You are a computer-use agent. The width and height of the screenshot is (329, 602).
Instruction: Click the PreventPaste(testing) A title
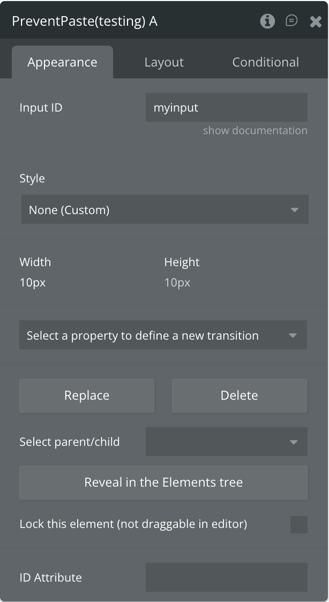coord(85,21)
